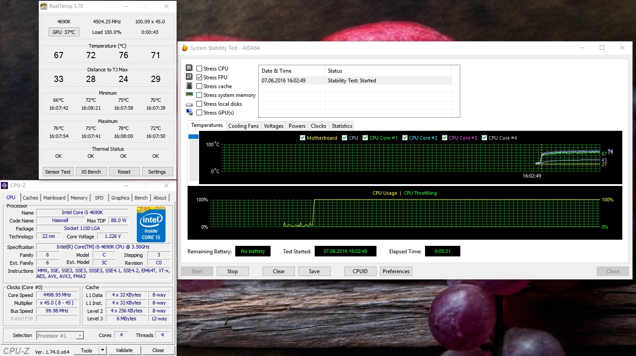Enable the Stress CPU checkbox
This screenshot has width=636, height=356.
click(x=199, y=68)
